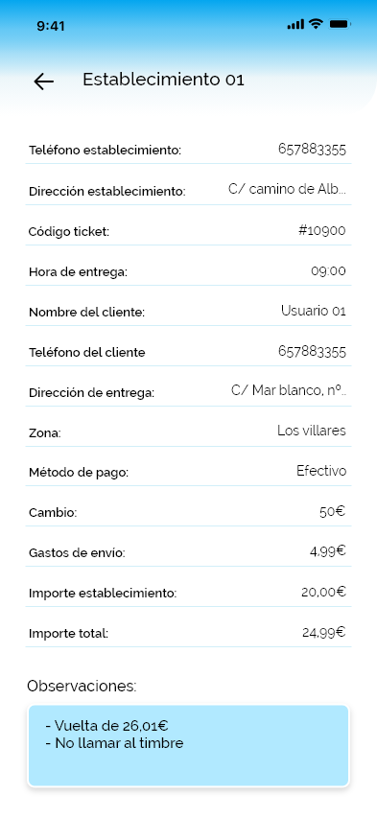Tap the Teléfono del cliente number
The height and width of the screenshot is (817, 377).
click(x=312, y=351)
